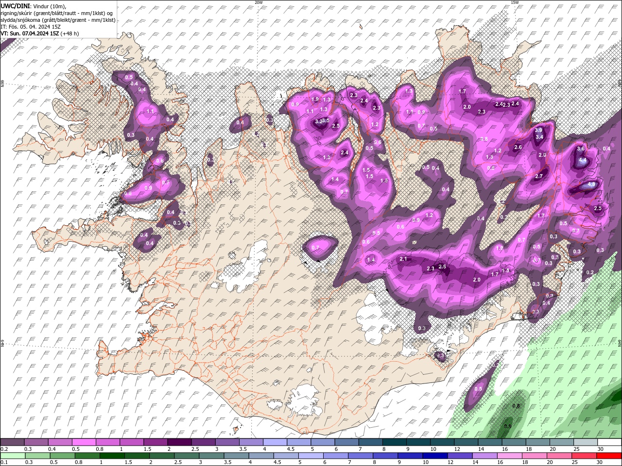Select the deep blue 10 swatch in lower legend

[434, 456]
